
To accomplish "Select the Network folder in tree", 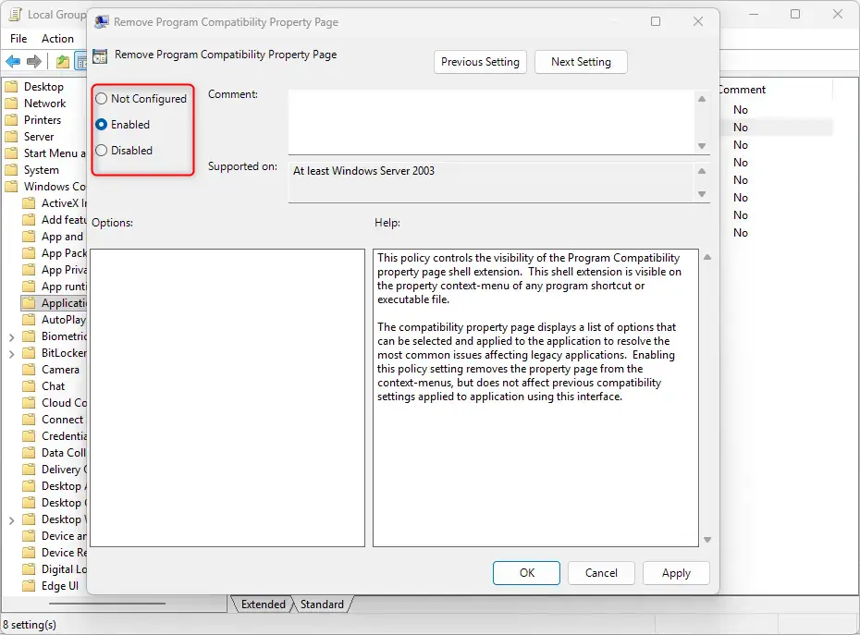I will point(36,104).
